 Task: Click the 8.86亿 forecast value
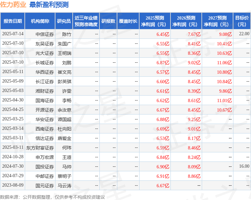(194, 176)
